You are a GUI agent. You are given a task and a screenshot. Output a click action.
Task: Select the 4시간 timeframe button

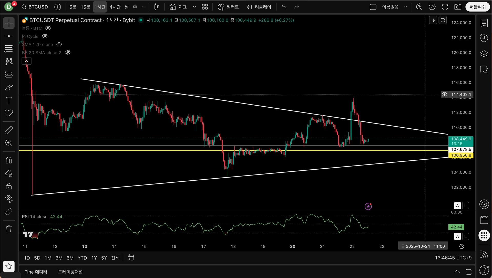point(115,7)
